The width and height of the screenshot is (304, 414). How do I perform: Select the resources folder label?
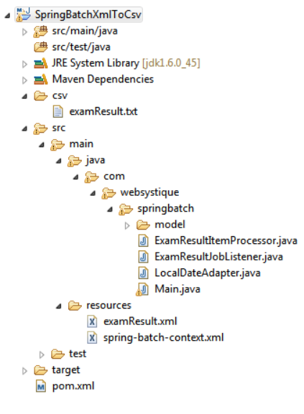[109, 306]
